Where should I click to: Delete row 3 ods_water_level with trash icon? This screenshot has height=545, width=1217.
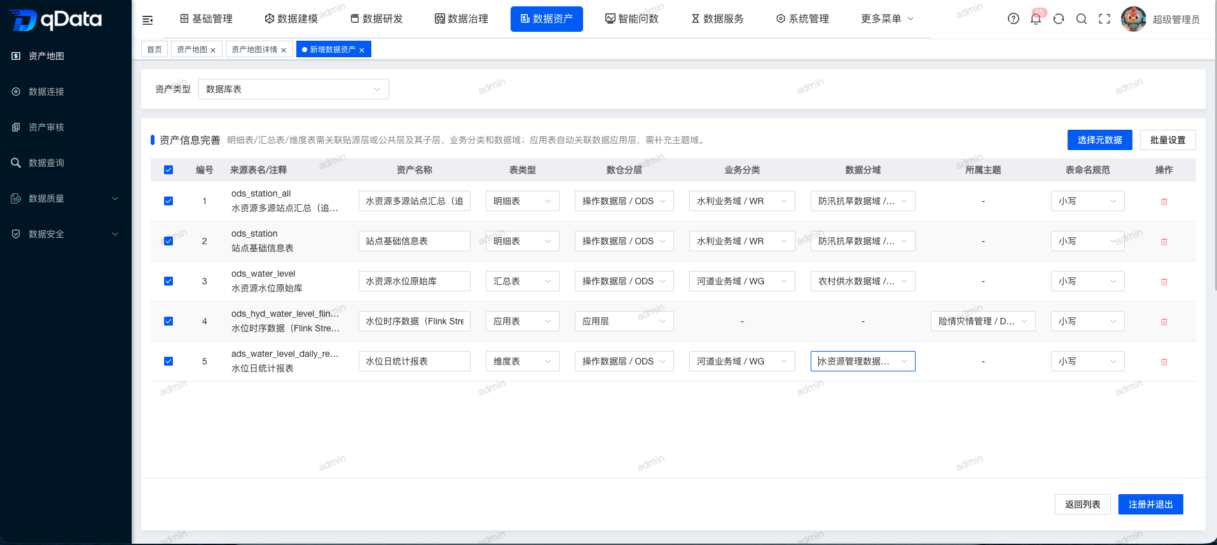1164,282
